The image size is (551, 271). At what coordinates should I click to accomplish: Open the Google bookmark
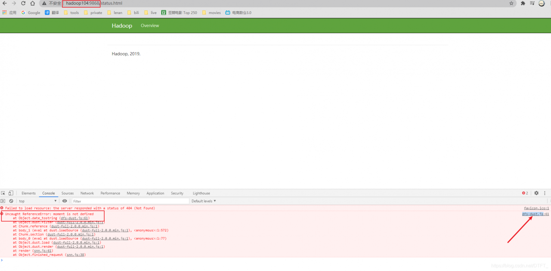coord(31,12)
